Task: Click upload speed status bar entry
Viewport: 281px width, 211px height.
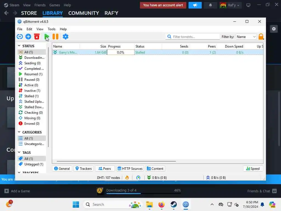Action: (216, 178)
